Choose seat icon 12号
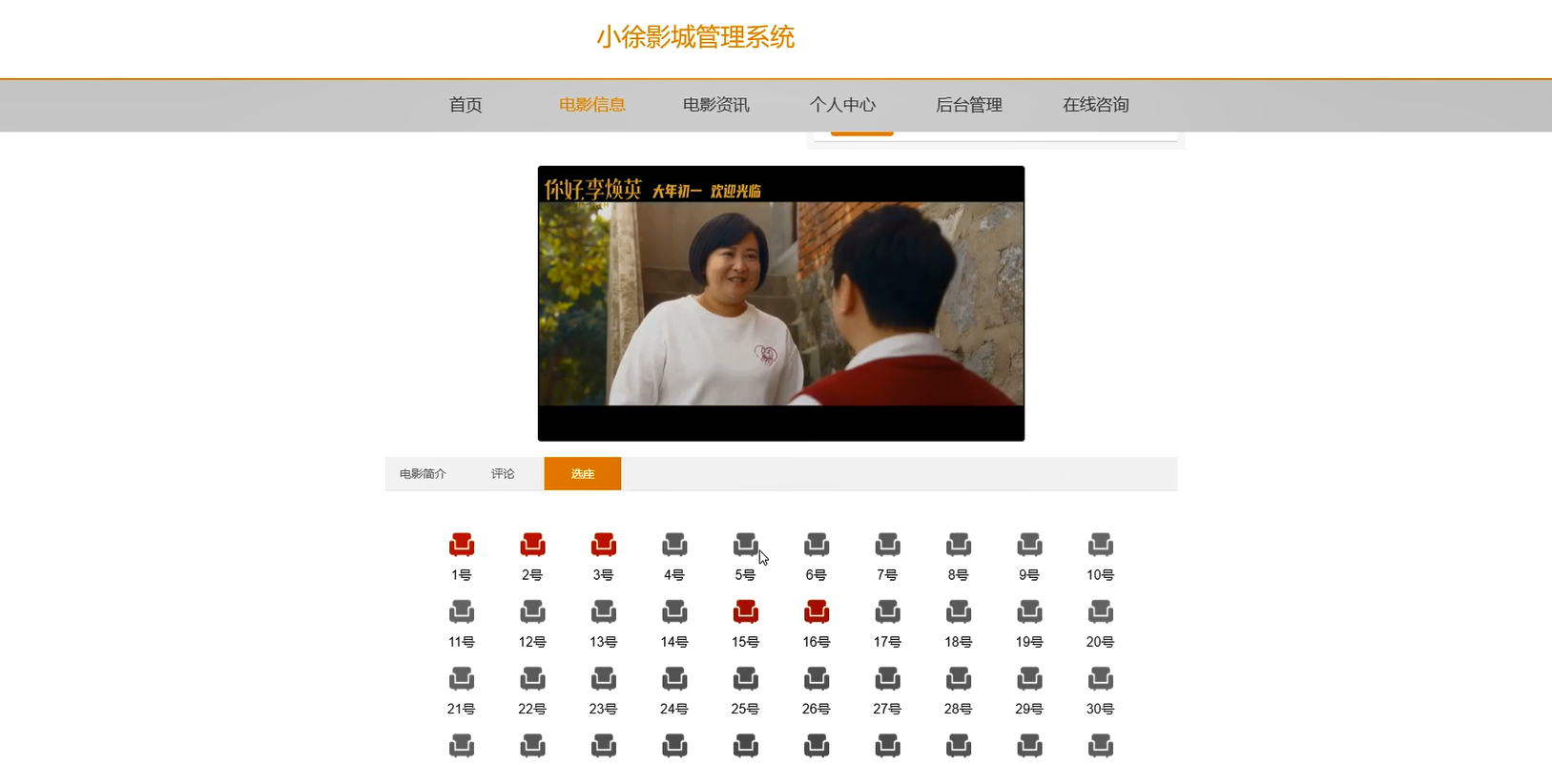The width and height of the screenshot is (1552, 765). tap(532, 611)
